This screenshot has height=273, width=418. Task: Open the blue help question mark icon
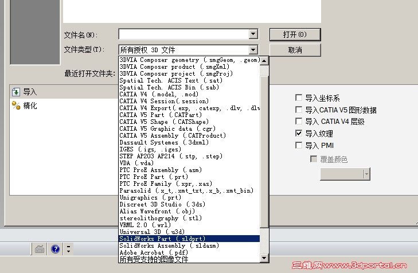click(56, 249)
